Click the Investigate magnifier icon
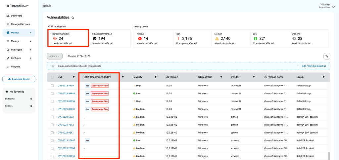This screenshot has height=160, width=339. [x=8, y=50]
